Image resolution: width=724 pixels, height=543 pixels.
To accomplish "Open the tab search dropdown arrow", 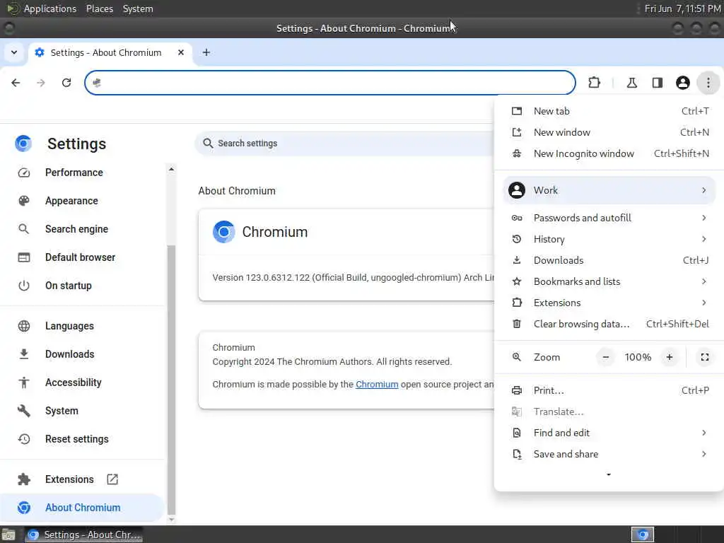I will pyautogui.click(x=14, y=52).
